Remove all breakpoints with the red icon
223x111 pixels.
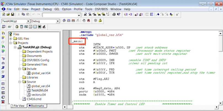(89, 21)
